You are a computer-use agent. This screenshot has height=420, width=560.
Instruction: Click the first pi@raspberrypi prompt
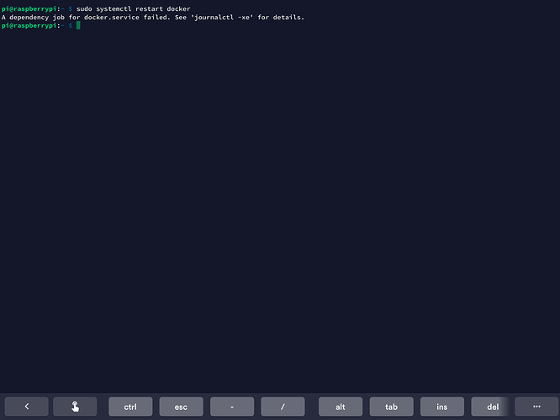(31, 8)
